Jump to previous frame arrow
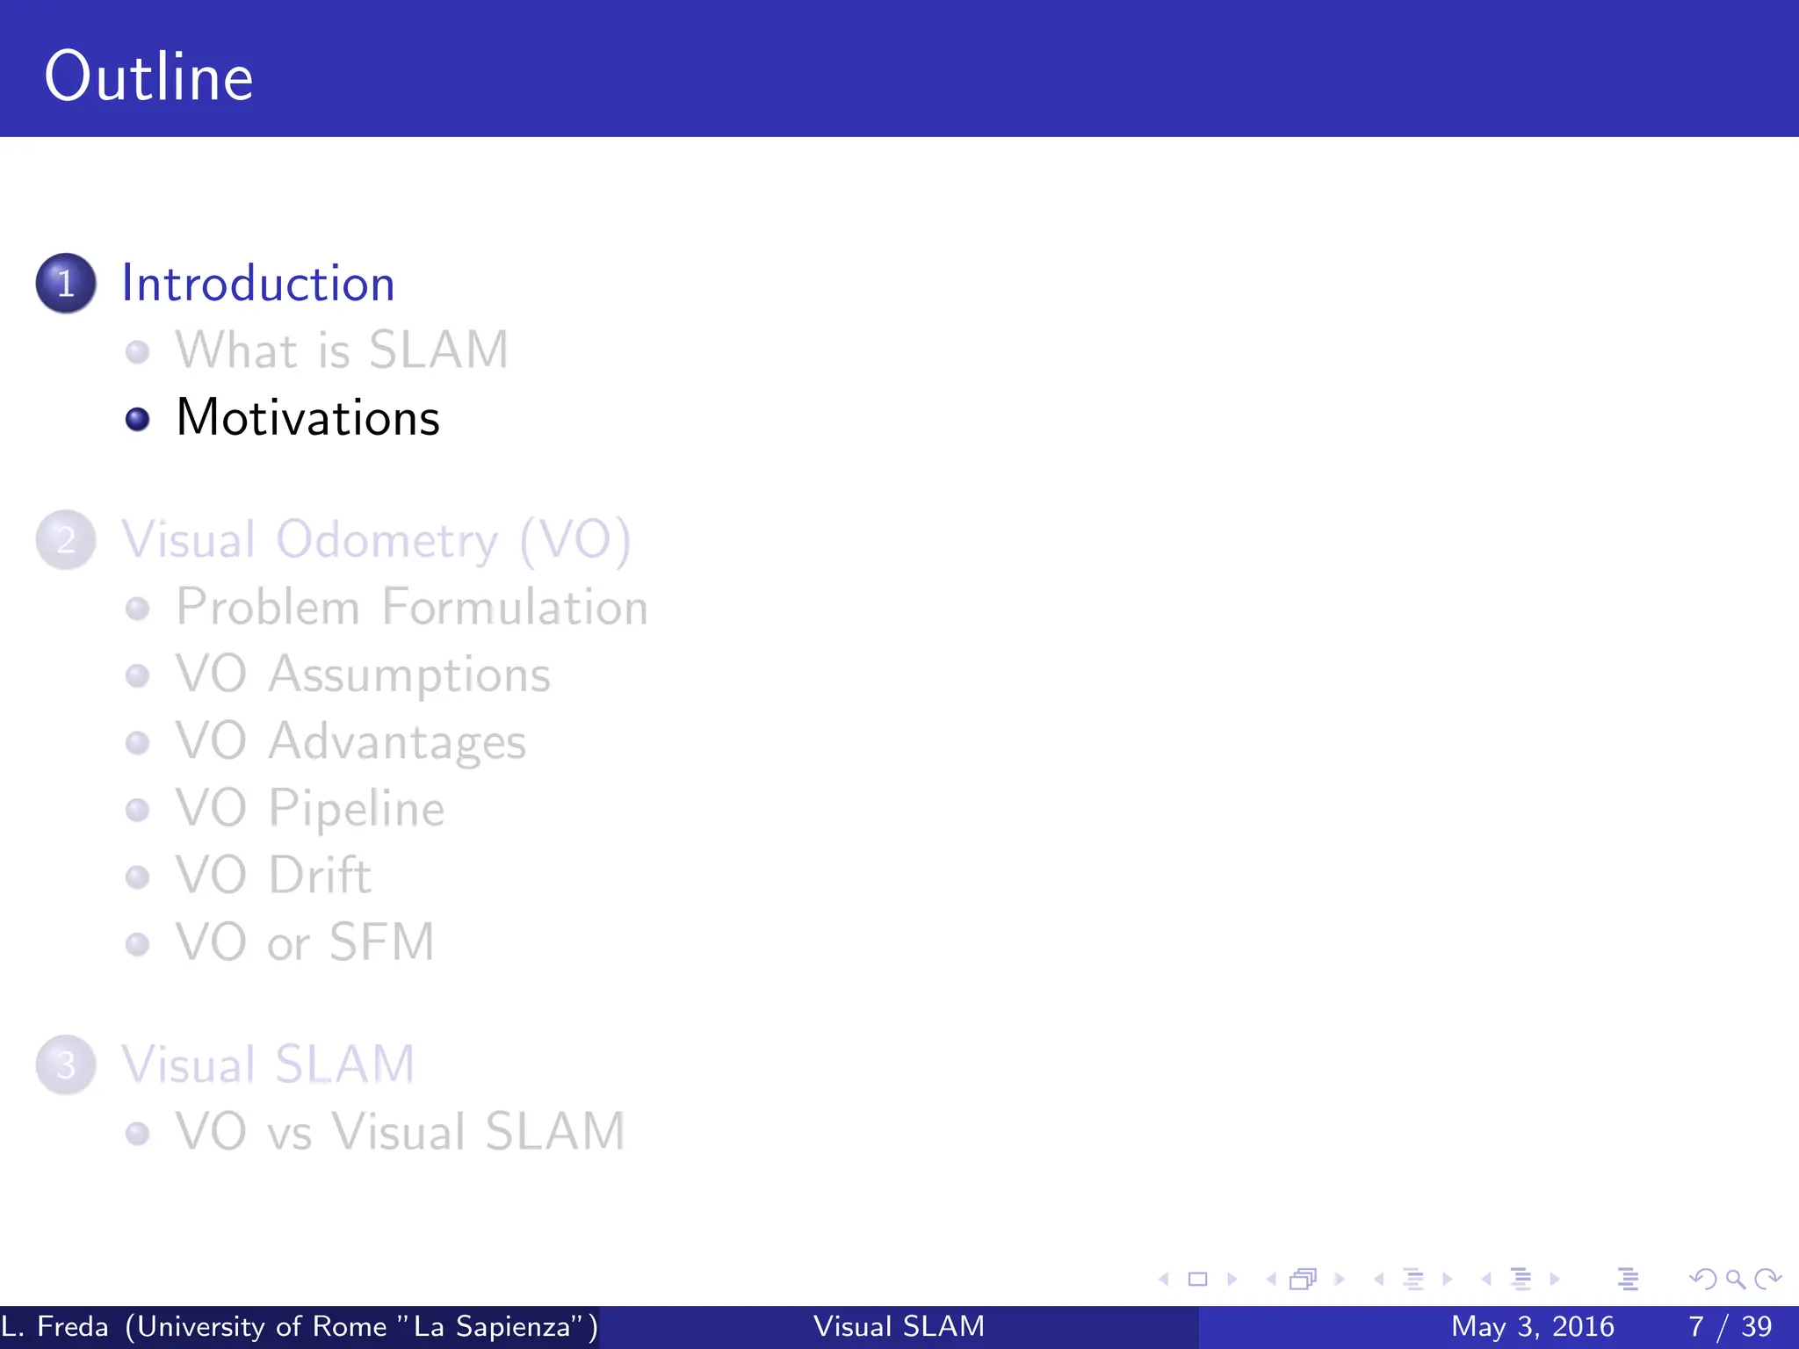Image resolution: width=1799 pixels, height=1349 pixels. pyautogui.click(x=1271, y=1280)
